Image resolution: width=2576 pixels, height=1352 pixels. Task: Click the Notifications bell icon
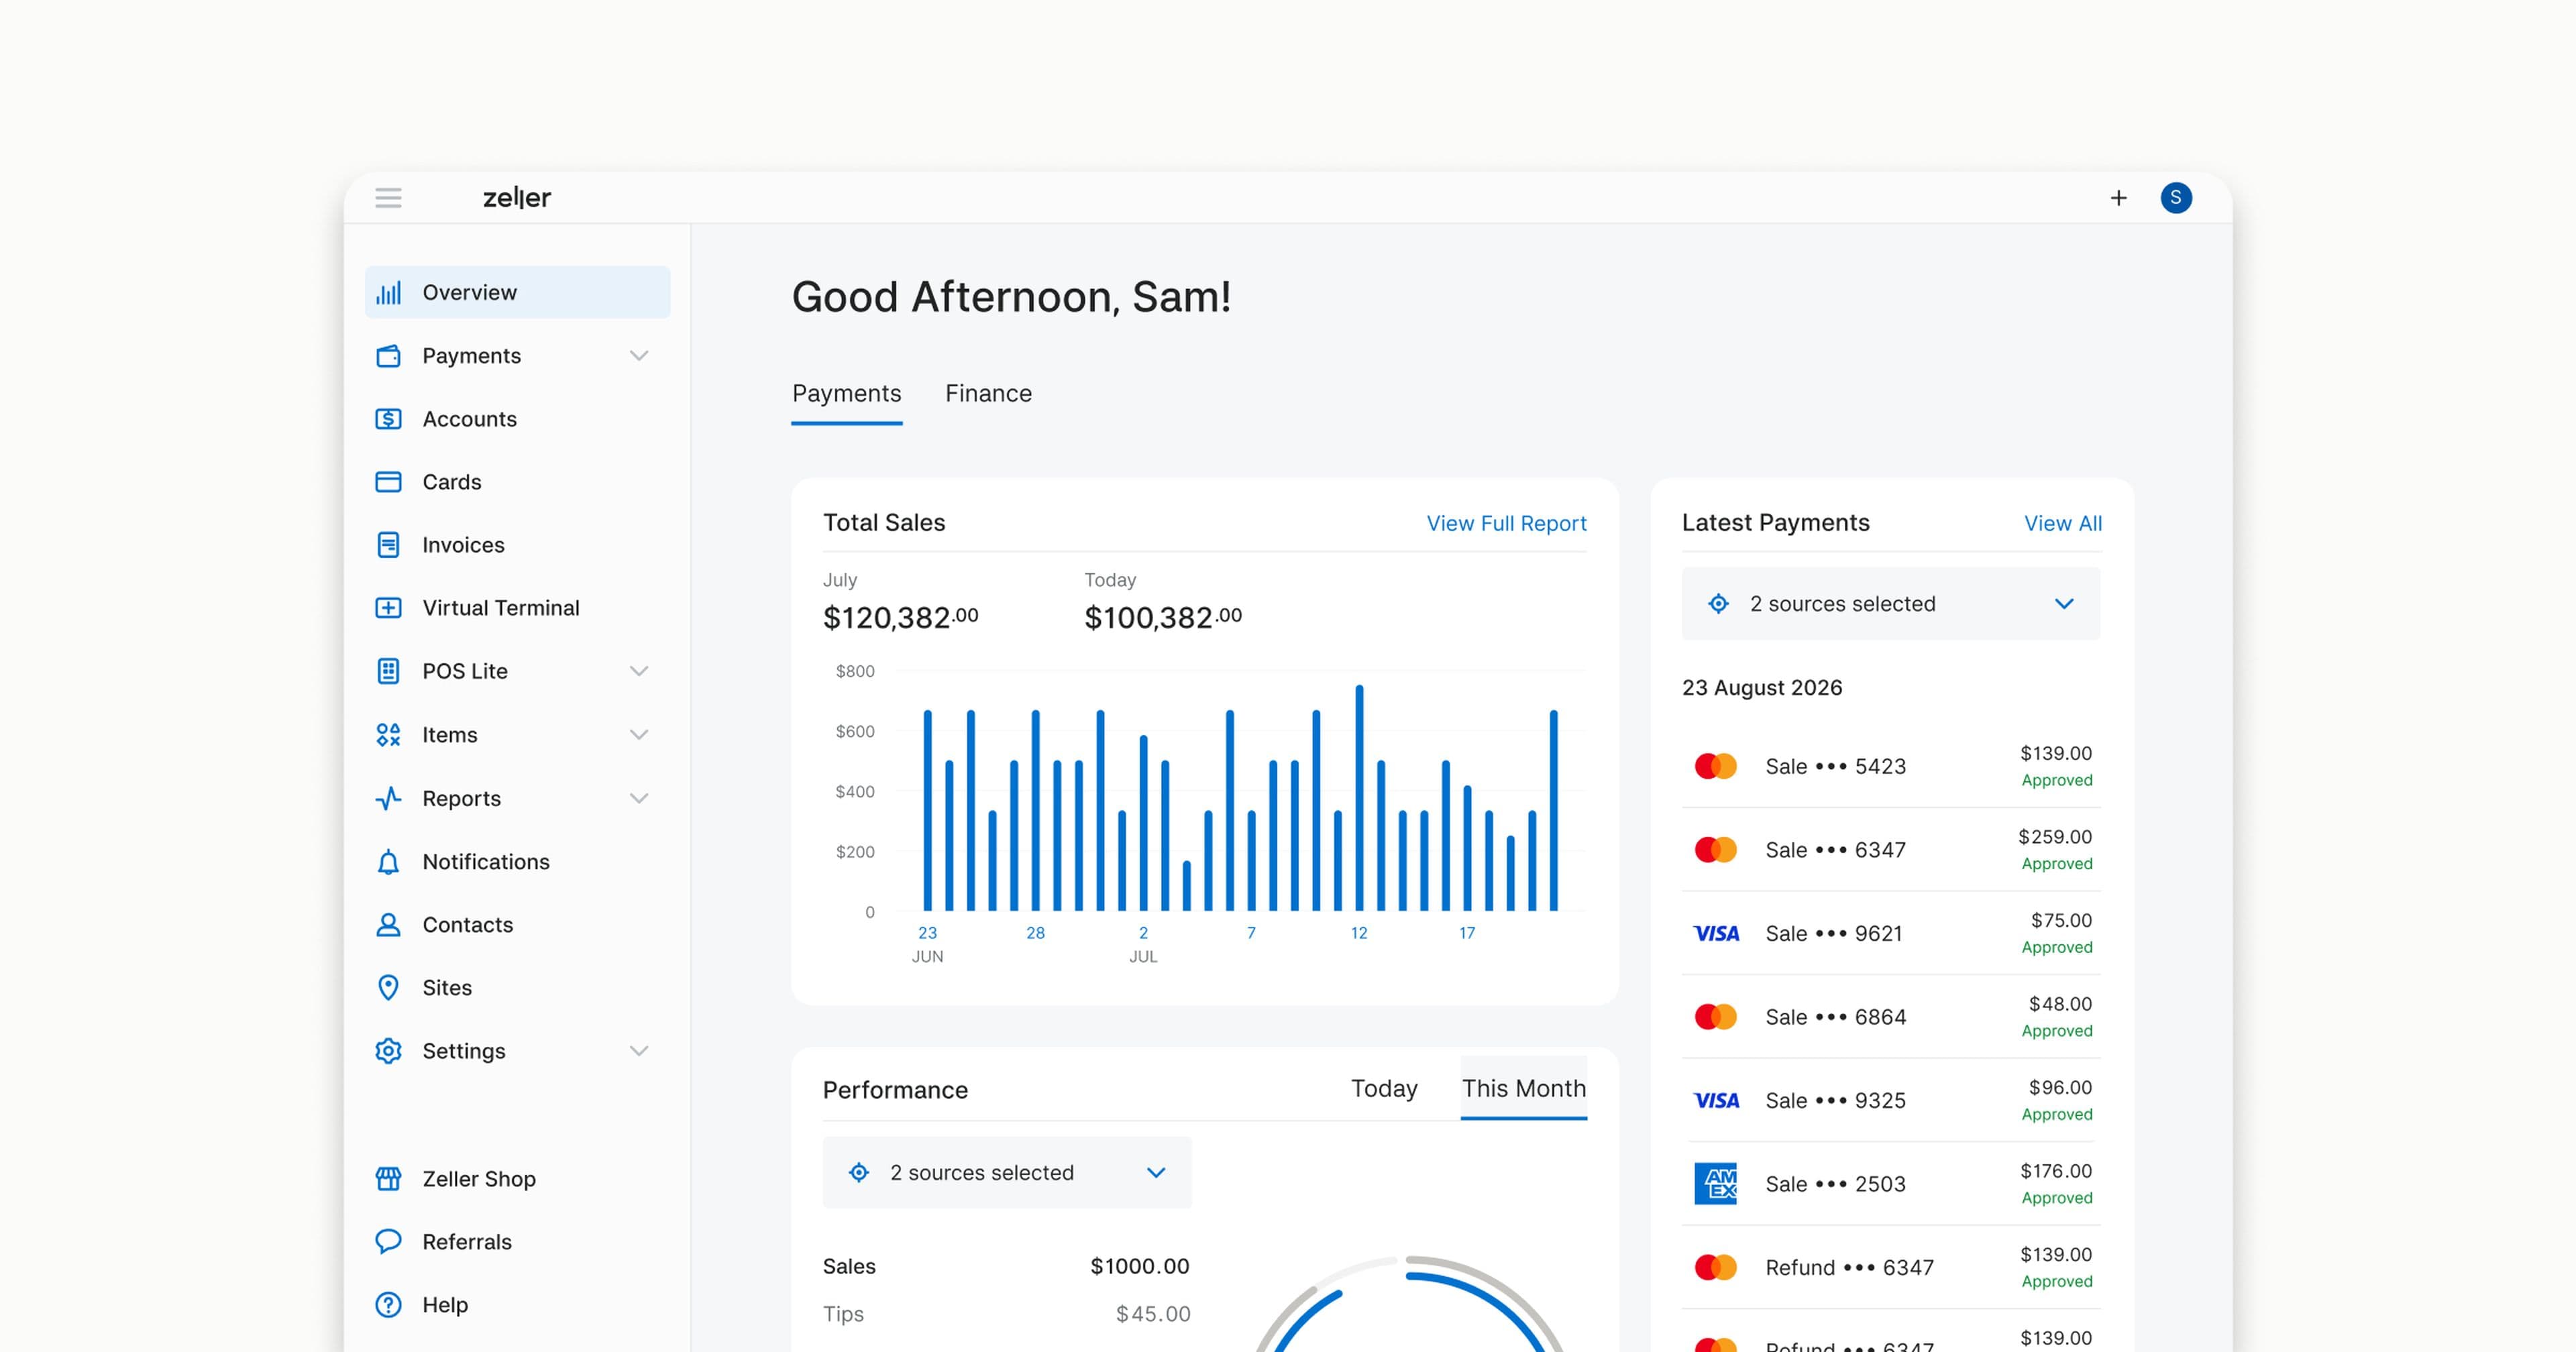(x=388, y=862)
